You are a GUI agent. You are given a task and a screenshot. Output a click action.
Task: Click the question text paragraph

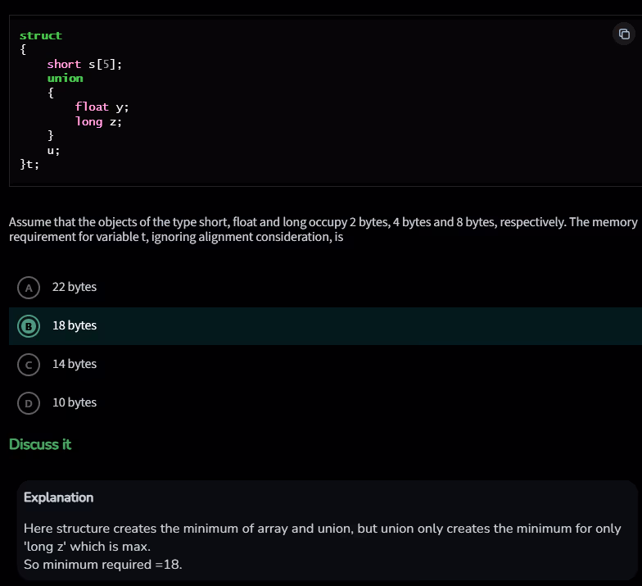(x=322, y=229)
